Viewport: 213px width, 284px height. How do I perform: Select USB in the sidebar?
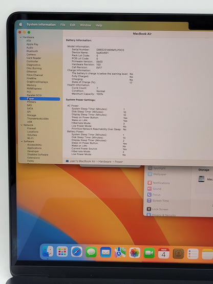[29, 122]
